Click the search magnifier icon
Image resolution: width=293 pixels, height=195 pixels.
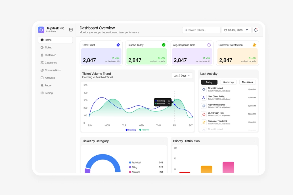pyautogui.click(x=186, y=30)
